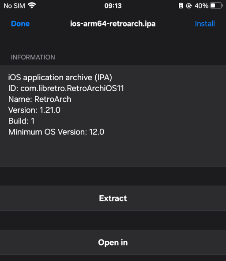Tap the No SIM carrier label

[x=14, y=6]
